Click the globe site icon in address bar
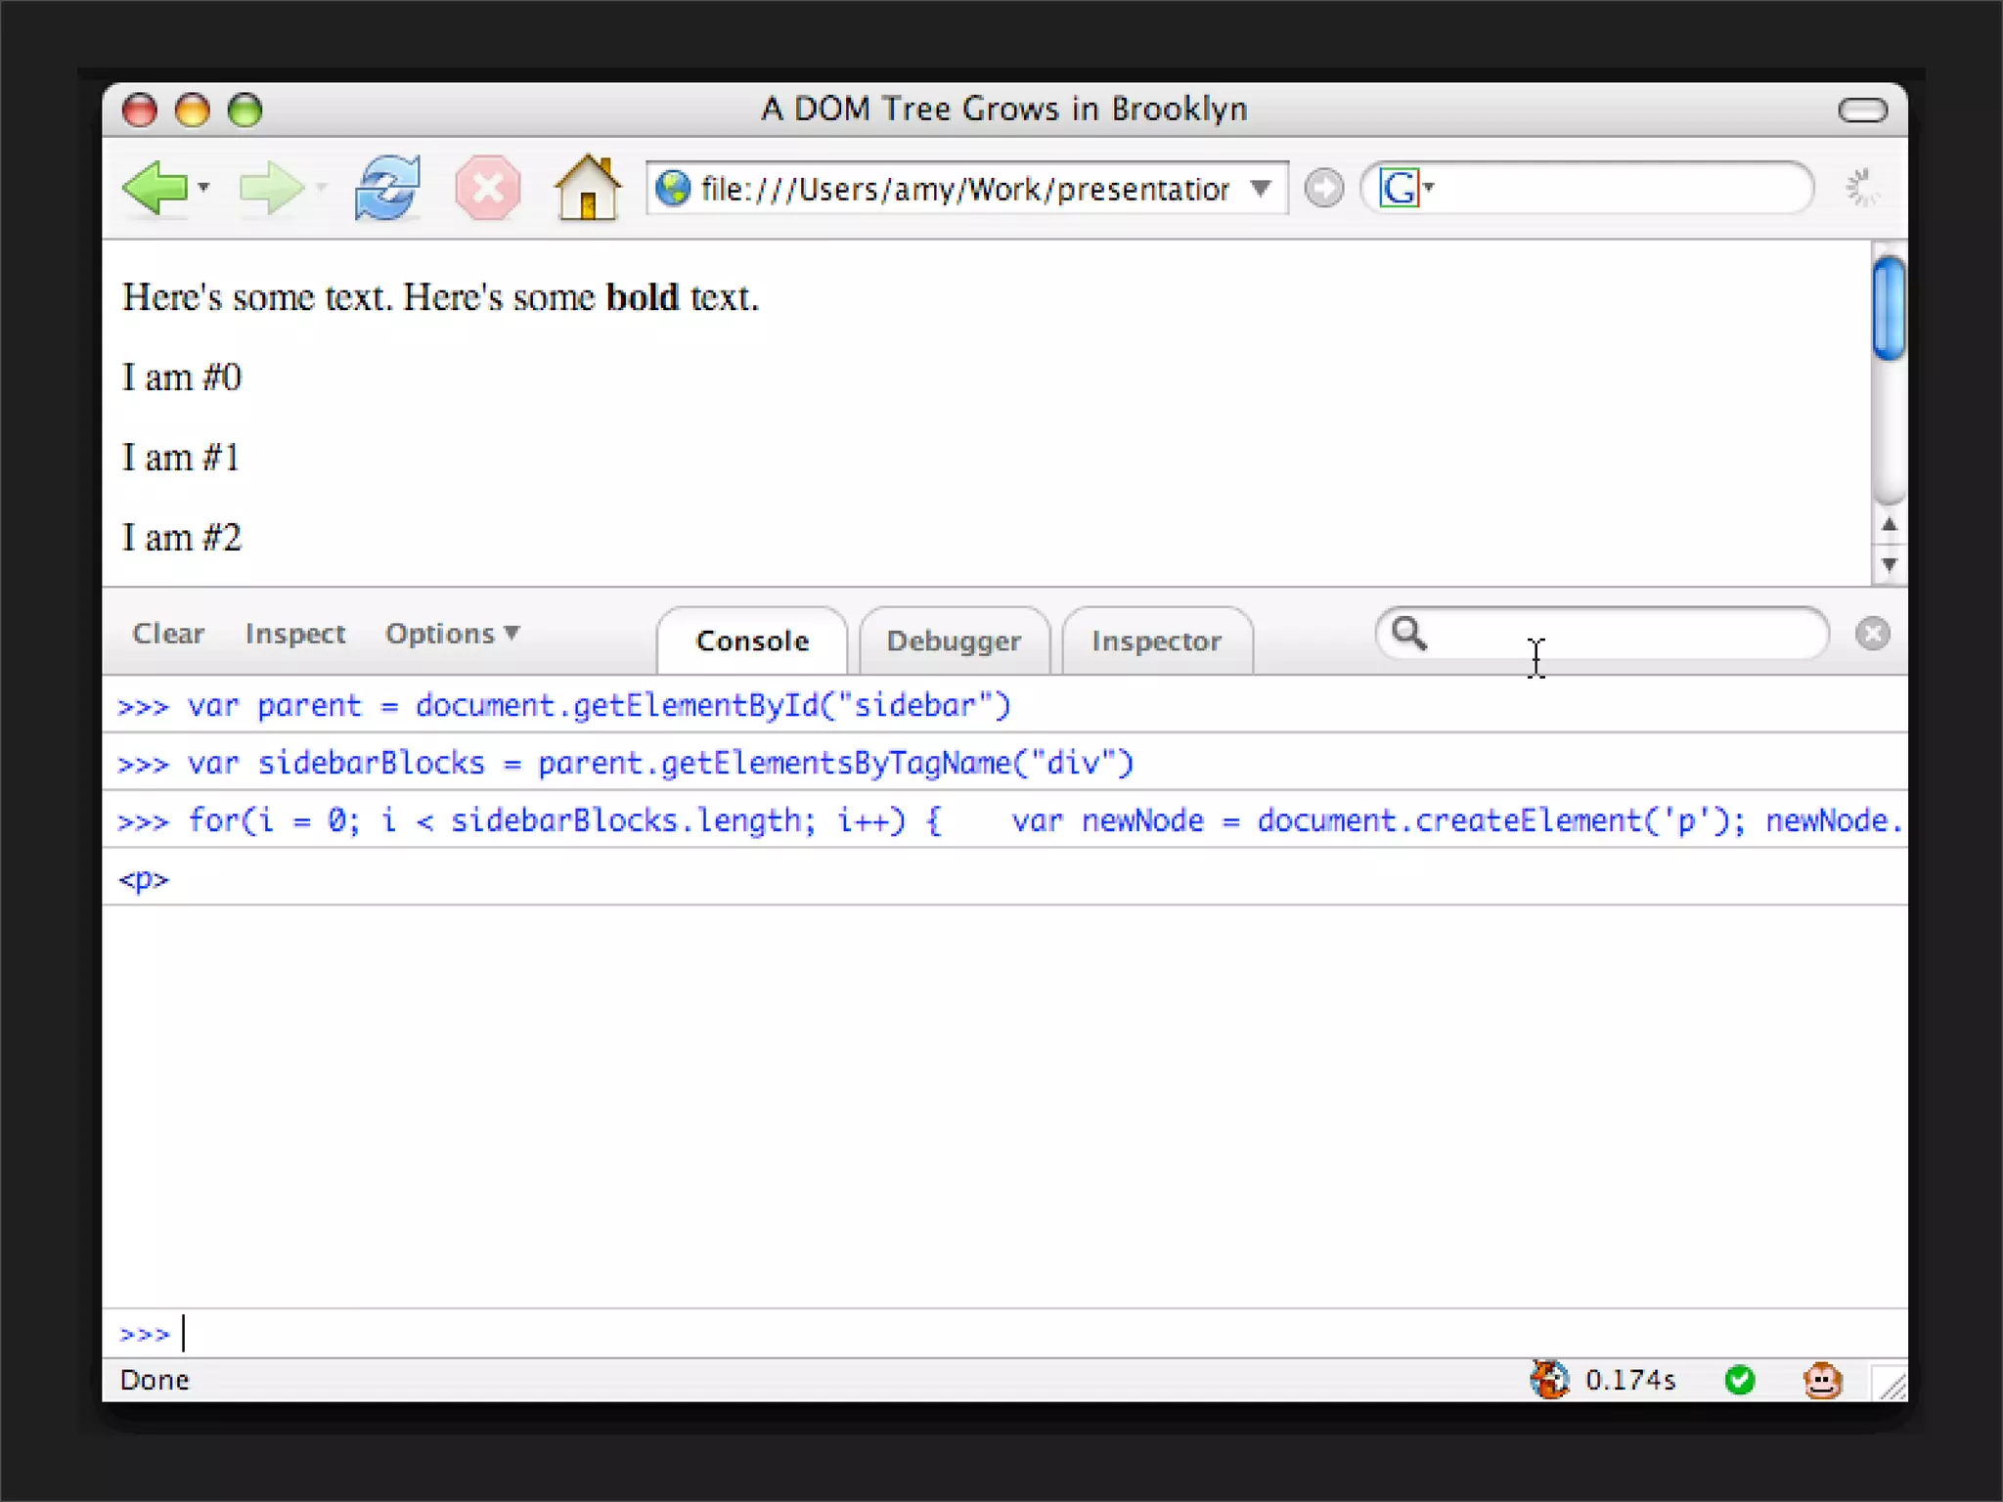Viewport: 2003px width, 1502px height. (672, 188)
